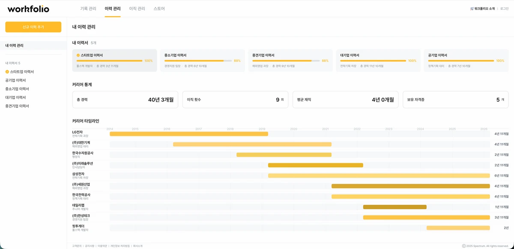Click the (주)한성테크 timeline bar
The width and height of the screenshot is (514, 249).
tap(427, 217)
